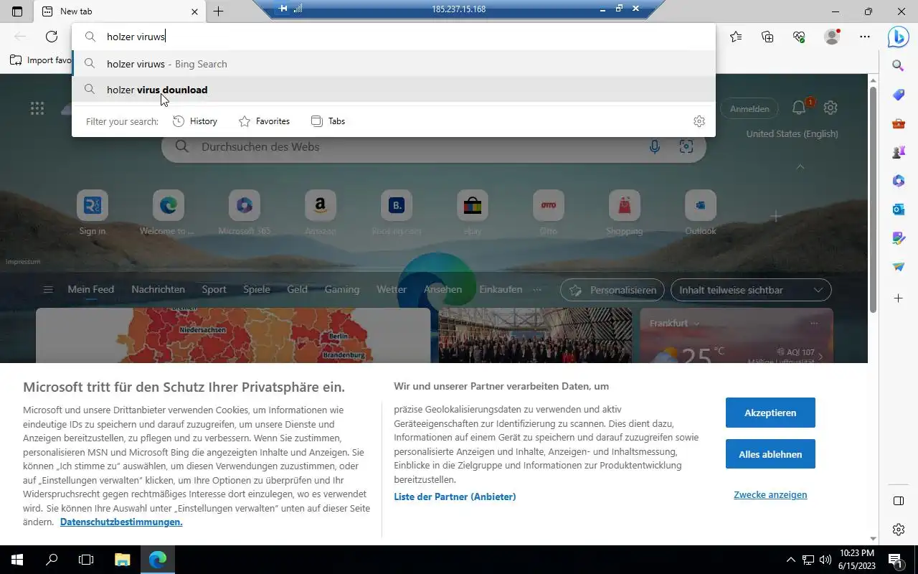Add a new quick link site

click(x=775, y=216)
